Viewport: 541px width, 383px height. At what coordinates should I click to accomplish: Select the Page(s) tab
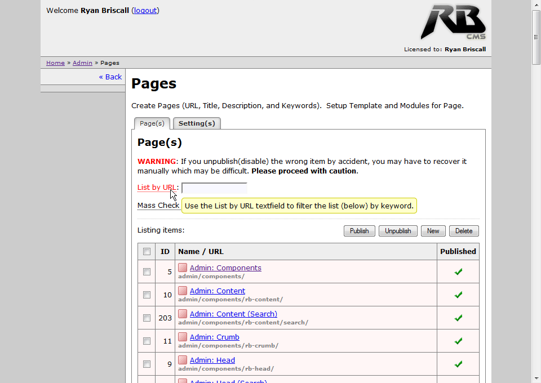[x=152, y=123]
